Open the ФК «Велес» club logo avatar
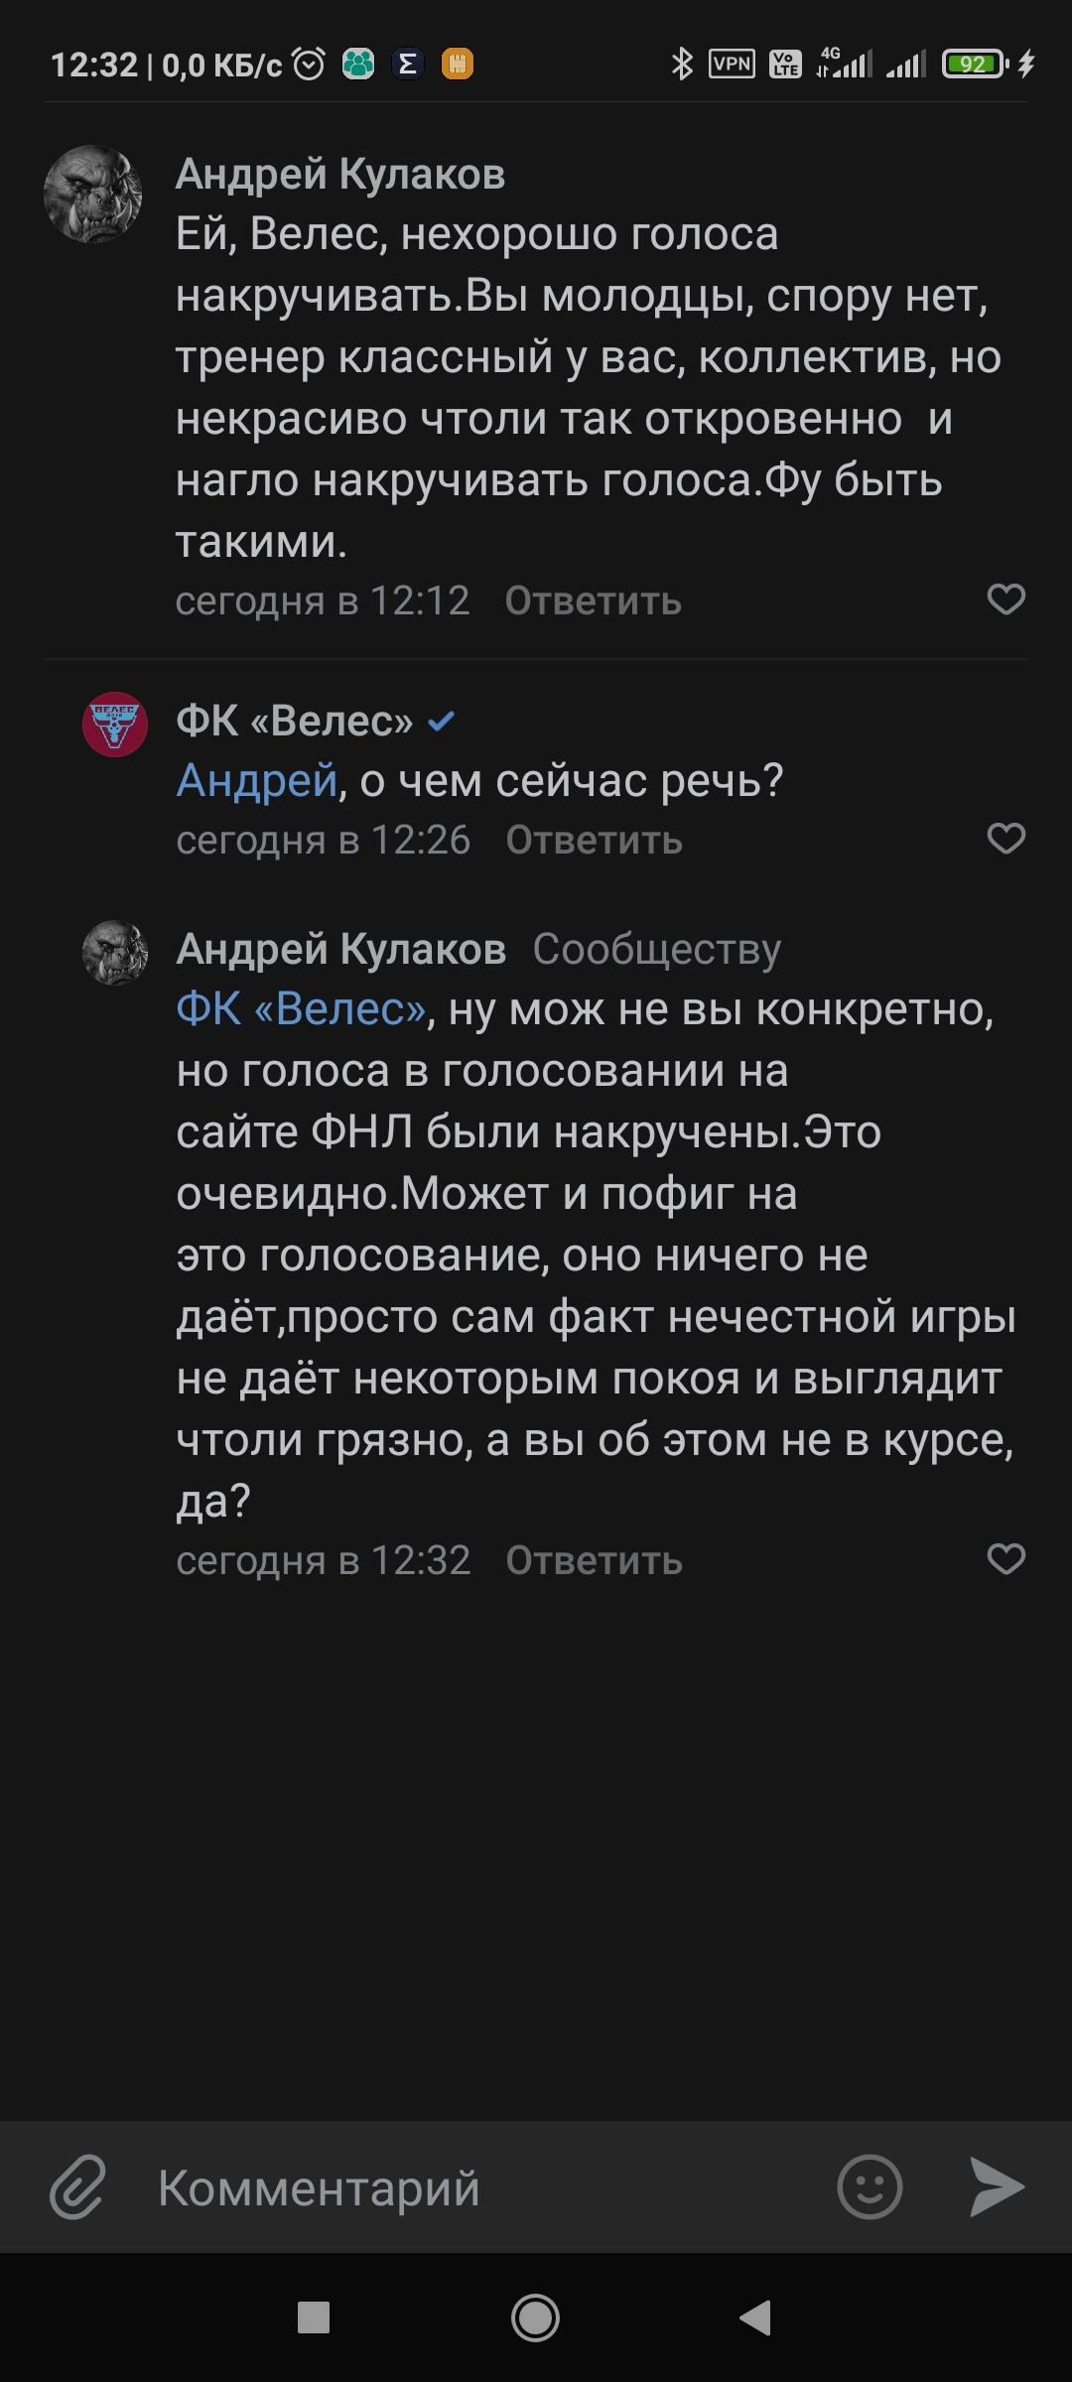1072x2382 pixels. 115,724
